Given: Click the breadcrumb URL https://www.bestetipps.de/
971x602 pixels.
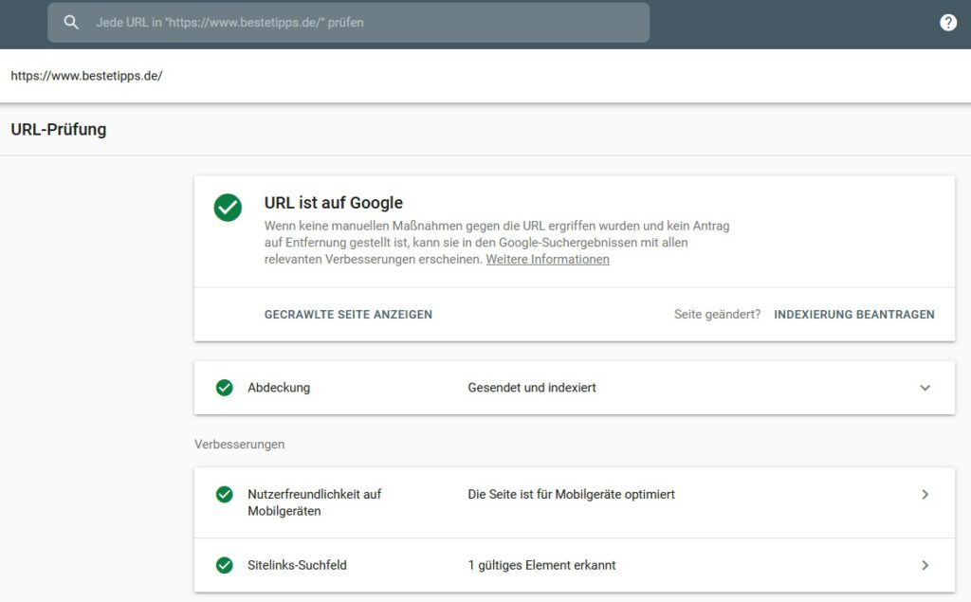Looking at the screenshot, I should (x=86, y=75).
